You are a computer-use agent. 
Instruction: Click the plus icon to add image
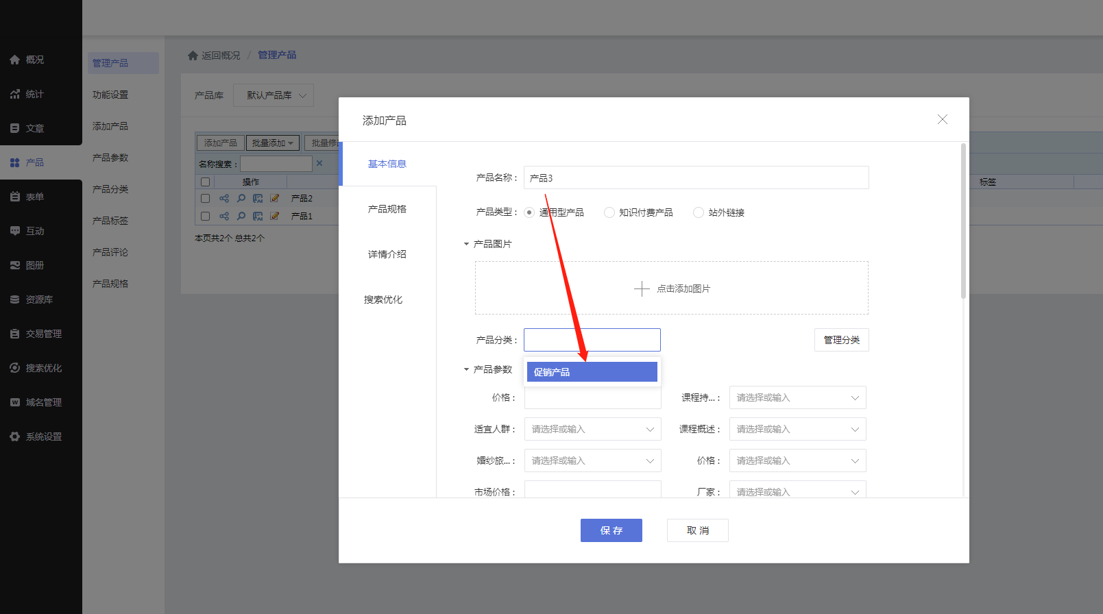642,288
